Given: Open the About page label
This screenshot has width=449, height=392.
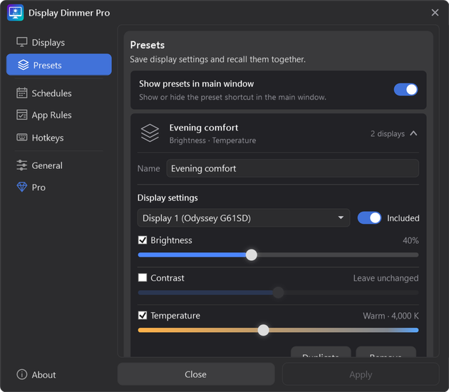Looking at the screenshot, I should (43, 375).
